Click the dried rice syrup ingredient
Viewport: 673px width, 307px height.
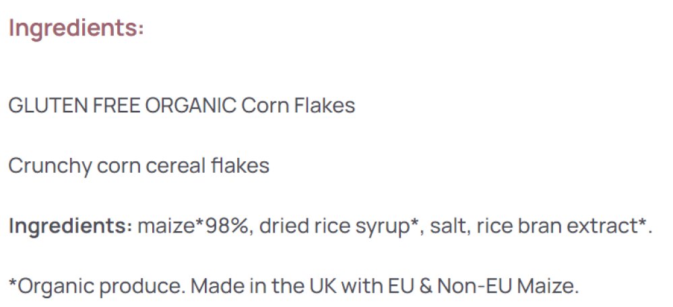pos(339,226)
